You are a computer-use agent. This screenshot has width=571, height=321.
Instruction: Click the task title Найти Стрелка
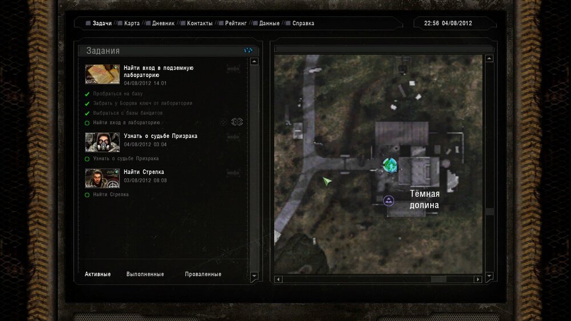coord(144,172)
